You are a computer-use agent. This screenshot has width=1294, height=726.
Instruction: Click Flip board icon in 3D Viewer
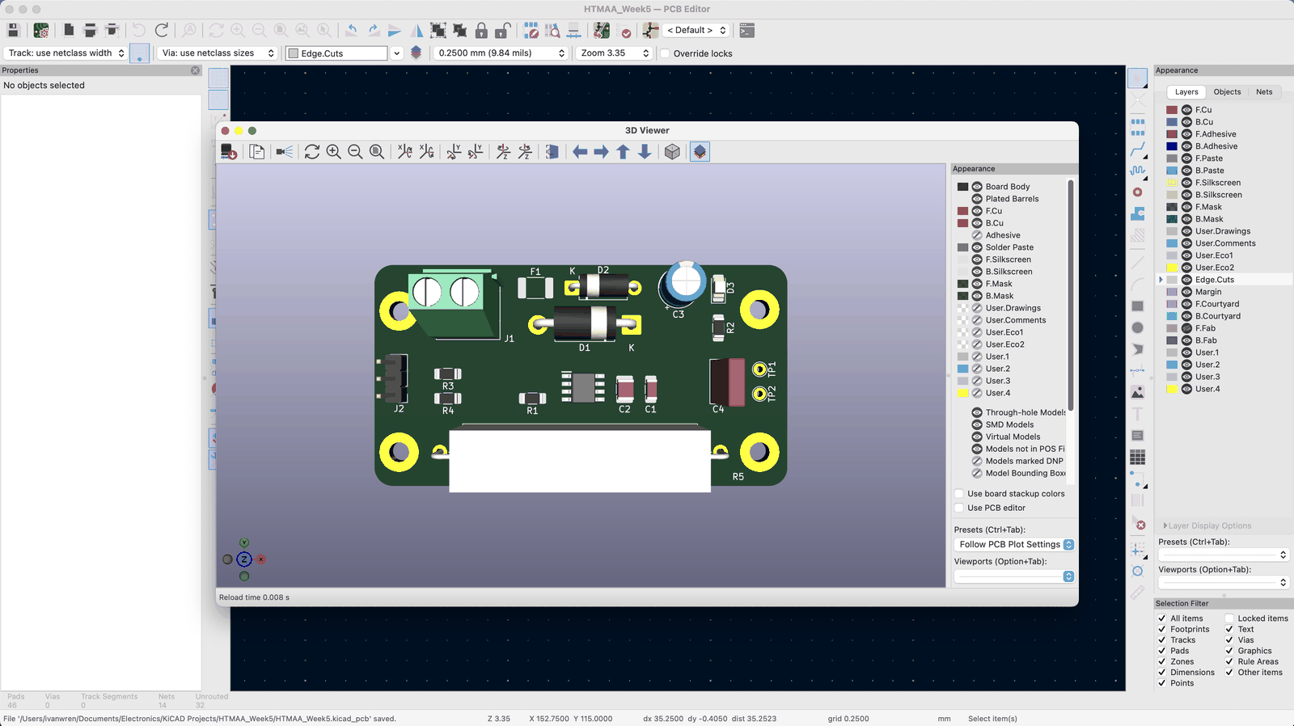(552, 152)
